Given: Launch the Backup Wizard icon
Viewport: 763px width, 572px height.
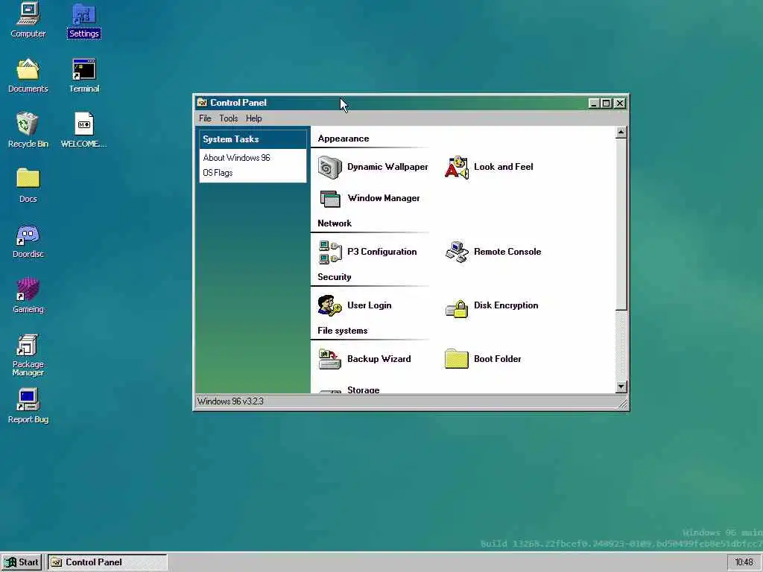Looking at the screenshot, I should pyautogui.click(x=330, y=359).
